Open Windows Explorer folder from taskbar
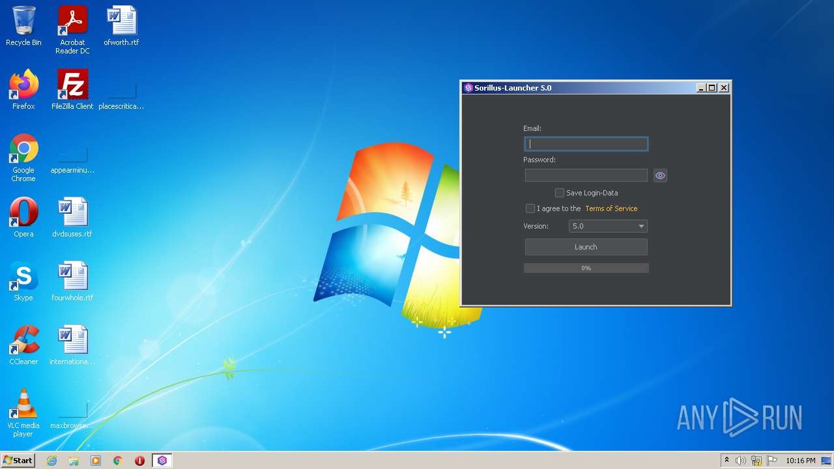Screen dimensions: 834x469 pyautogui.click(x=74, y=461)
